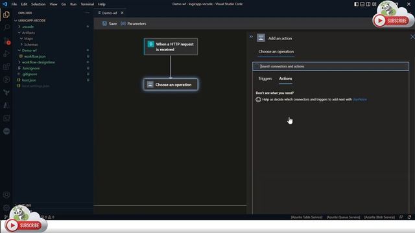Close the Add an action panel
Screen dimensions: 415x233
pyautogui.click(x=412, y=37)
